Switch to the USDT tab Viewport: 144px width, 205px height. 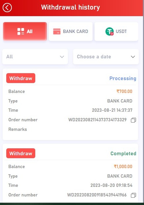[x=116, y=31]
